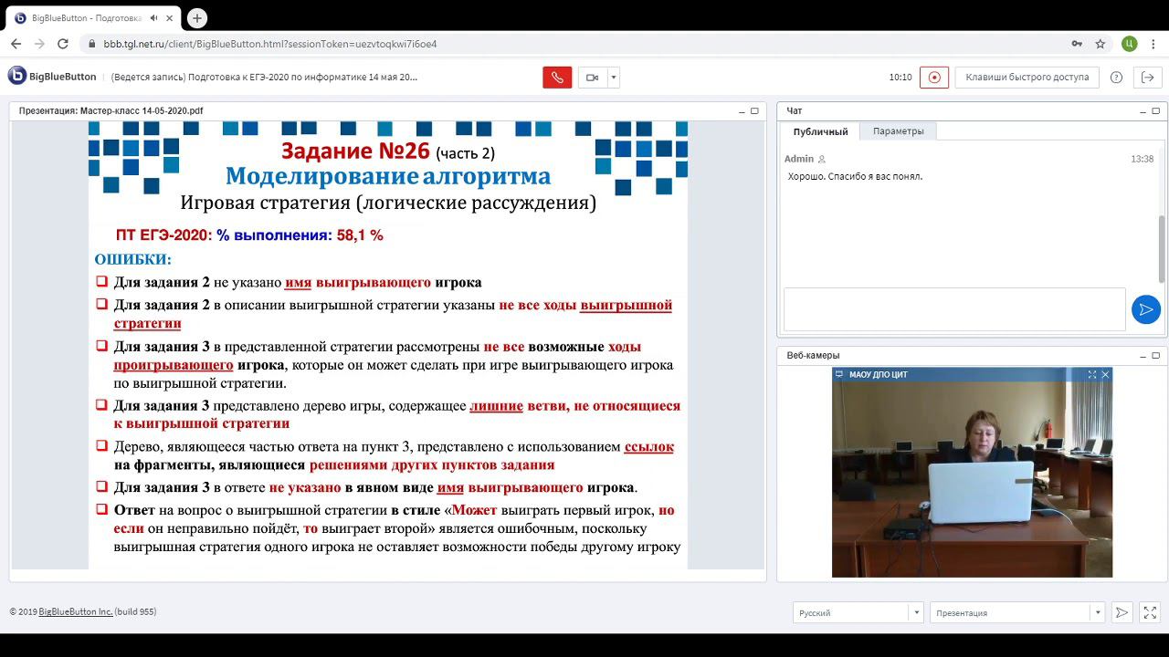The image size is (1169, 657).
Task: Click the red recording indicator button
Action: click(x=934, y=78)
